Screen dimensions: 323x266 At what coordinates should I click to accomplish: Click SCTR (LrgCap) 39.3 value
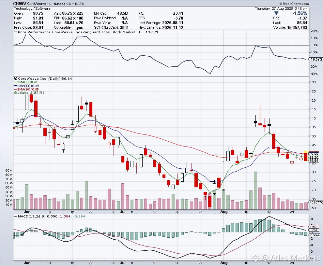[124, 27]
